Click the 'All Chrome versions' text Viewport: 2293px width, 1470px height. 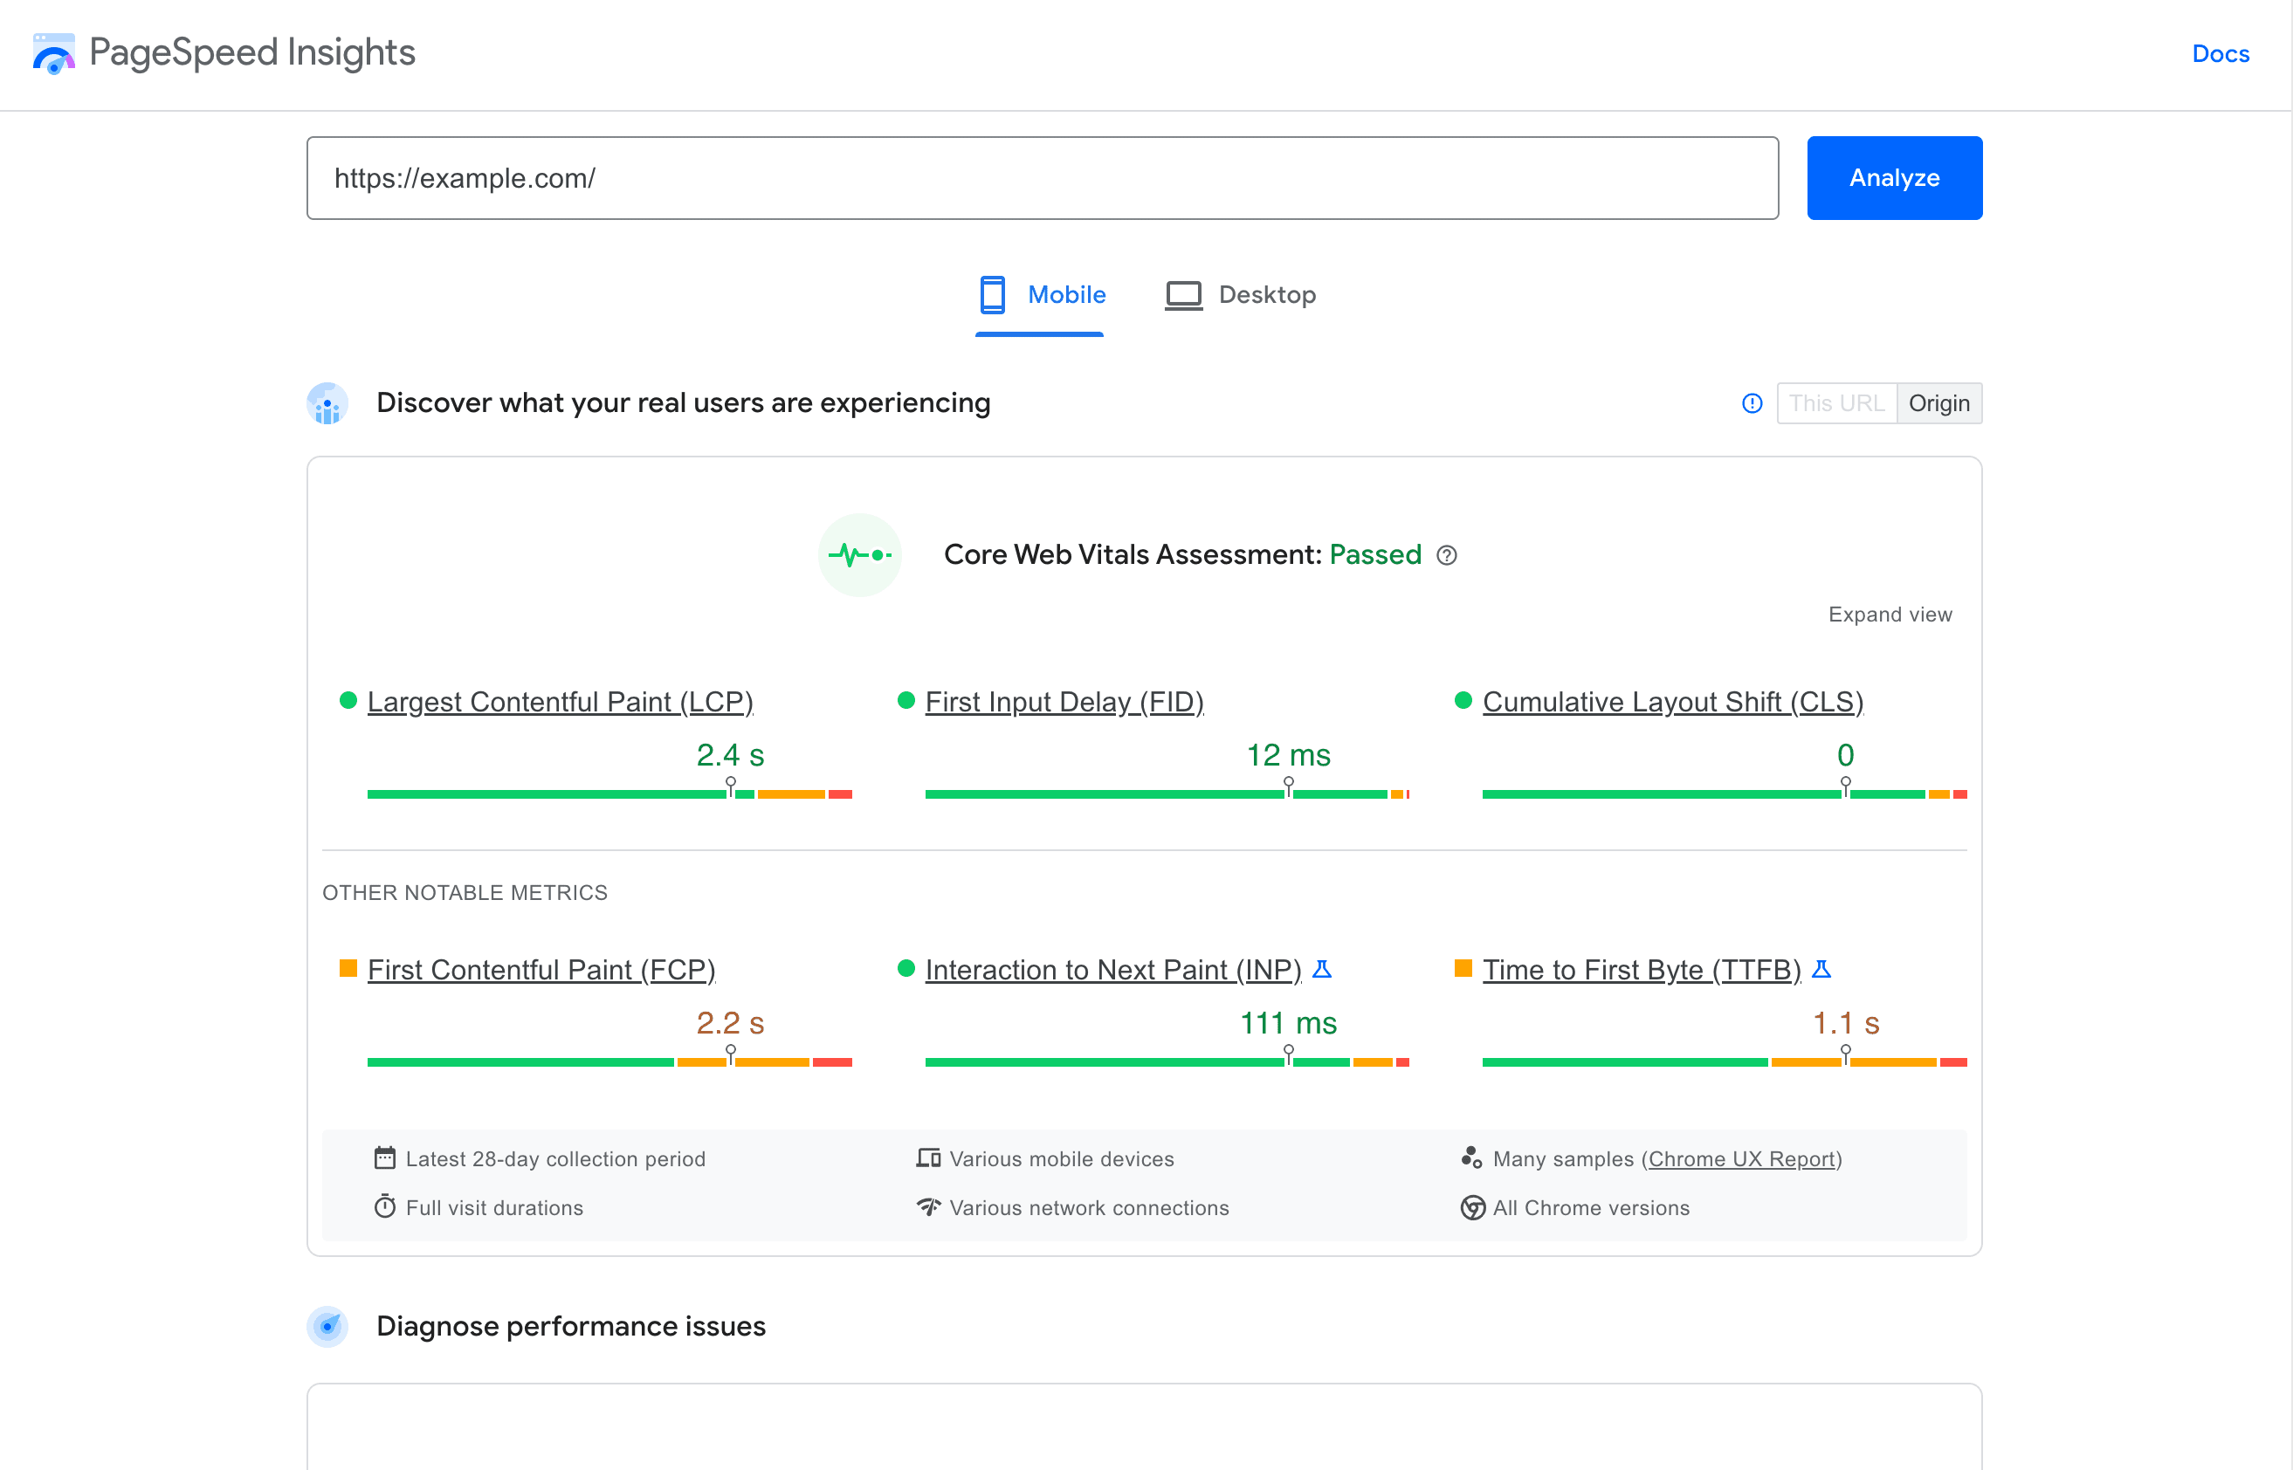[1591, 1207]
